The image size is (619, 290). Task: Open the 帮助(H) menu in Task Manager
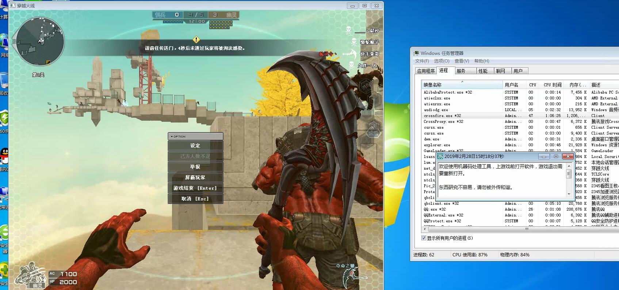(482, 61)
